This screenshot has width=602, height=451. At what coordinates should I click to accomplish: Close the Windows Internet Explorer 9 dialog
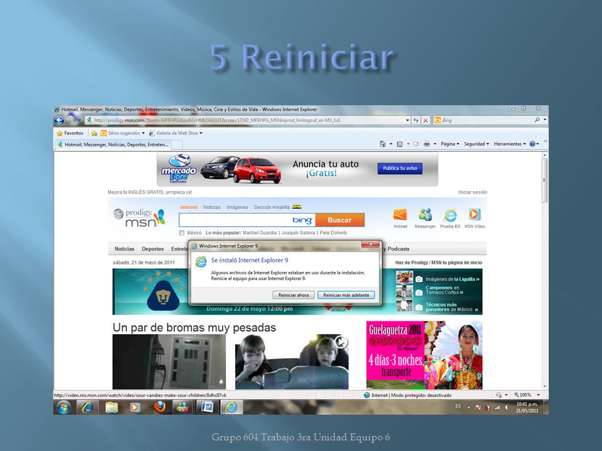[371, 244]
